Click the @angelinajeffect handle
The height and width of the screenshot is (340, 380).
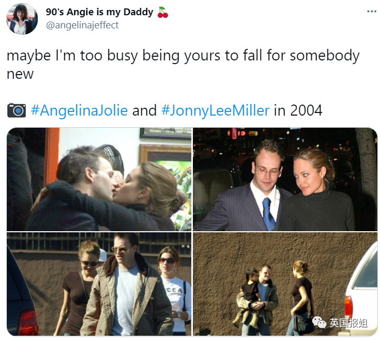coord(82,25)
